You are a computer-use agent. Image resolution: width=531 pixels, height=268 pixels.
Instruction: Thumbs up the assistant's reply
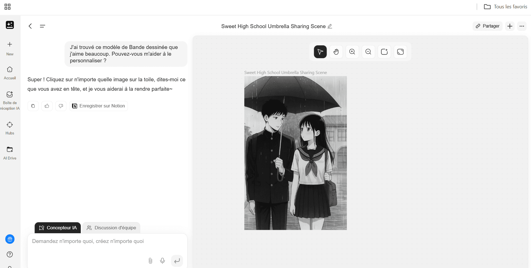point(47,106)
